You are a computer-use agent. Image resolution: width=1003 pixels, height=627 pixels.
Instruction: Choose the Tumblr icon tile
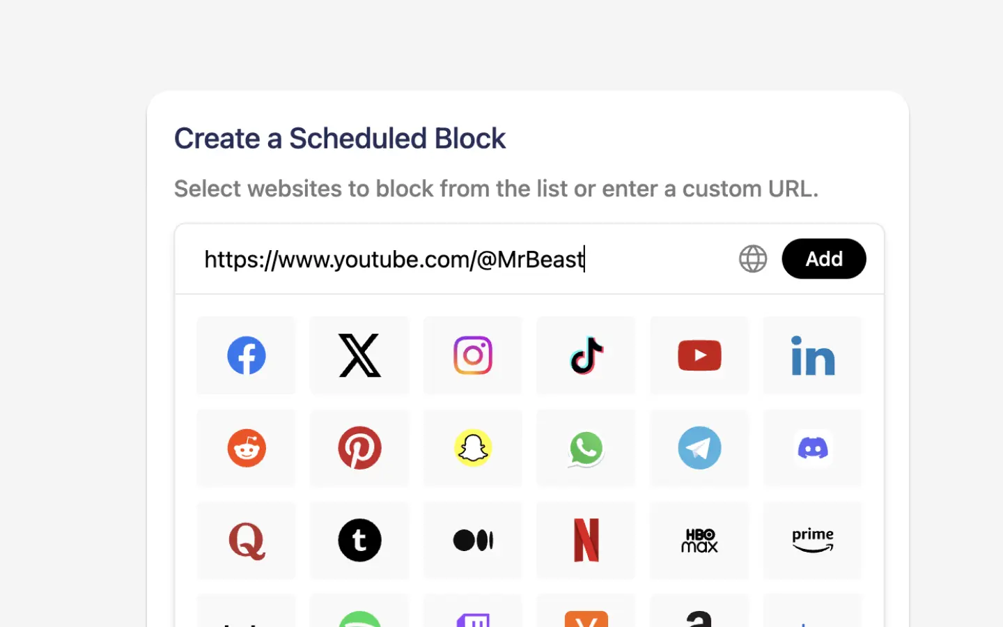pyautogui.click(x=359, y=541)
